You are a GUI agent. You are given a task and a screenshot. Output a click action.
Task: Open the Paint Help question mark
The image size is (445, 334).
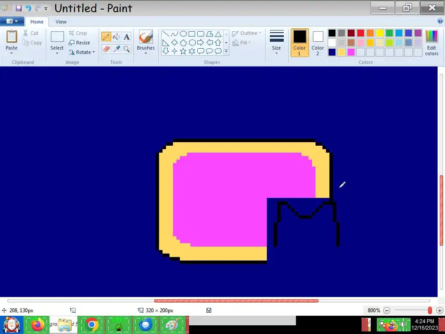[440, 21]
